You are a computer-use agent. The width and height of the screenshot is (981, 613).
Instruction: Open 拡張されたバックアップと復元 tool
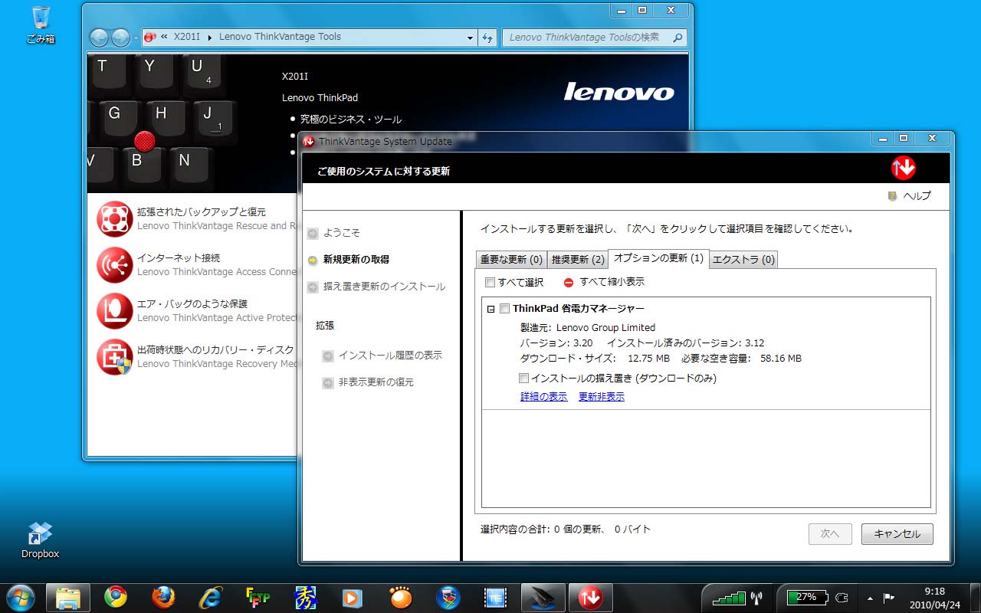(202, 212)
